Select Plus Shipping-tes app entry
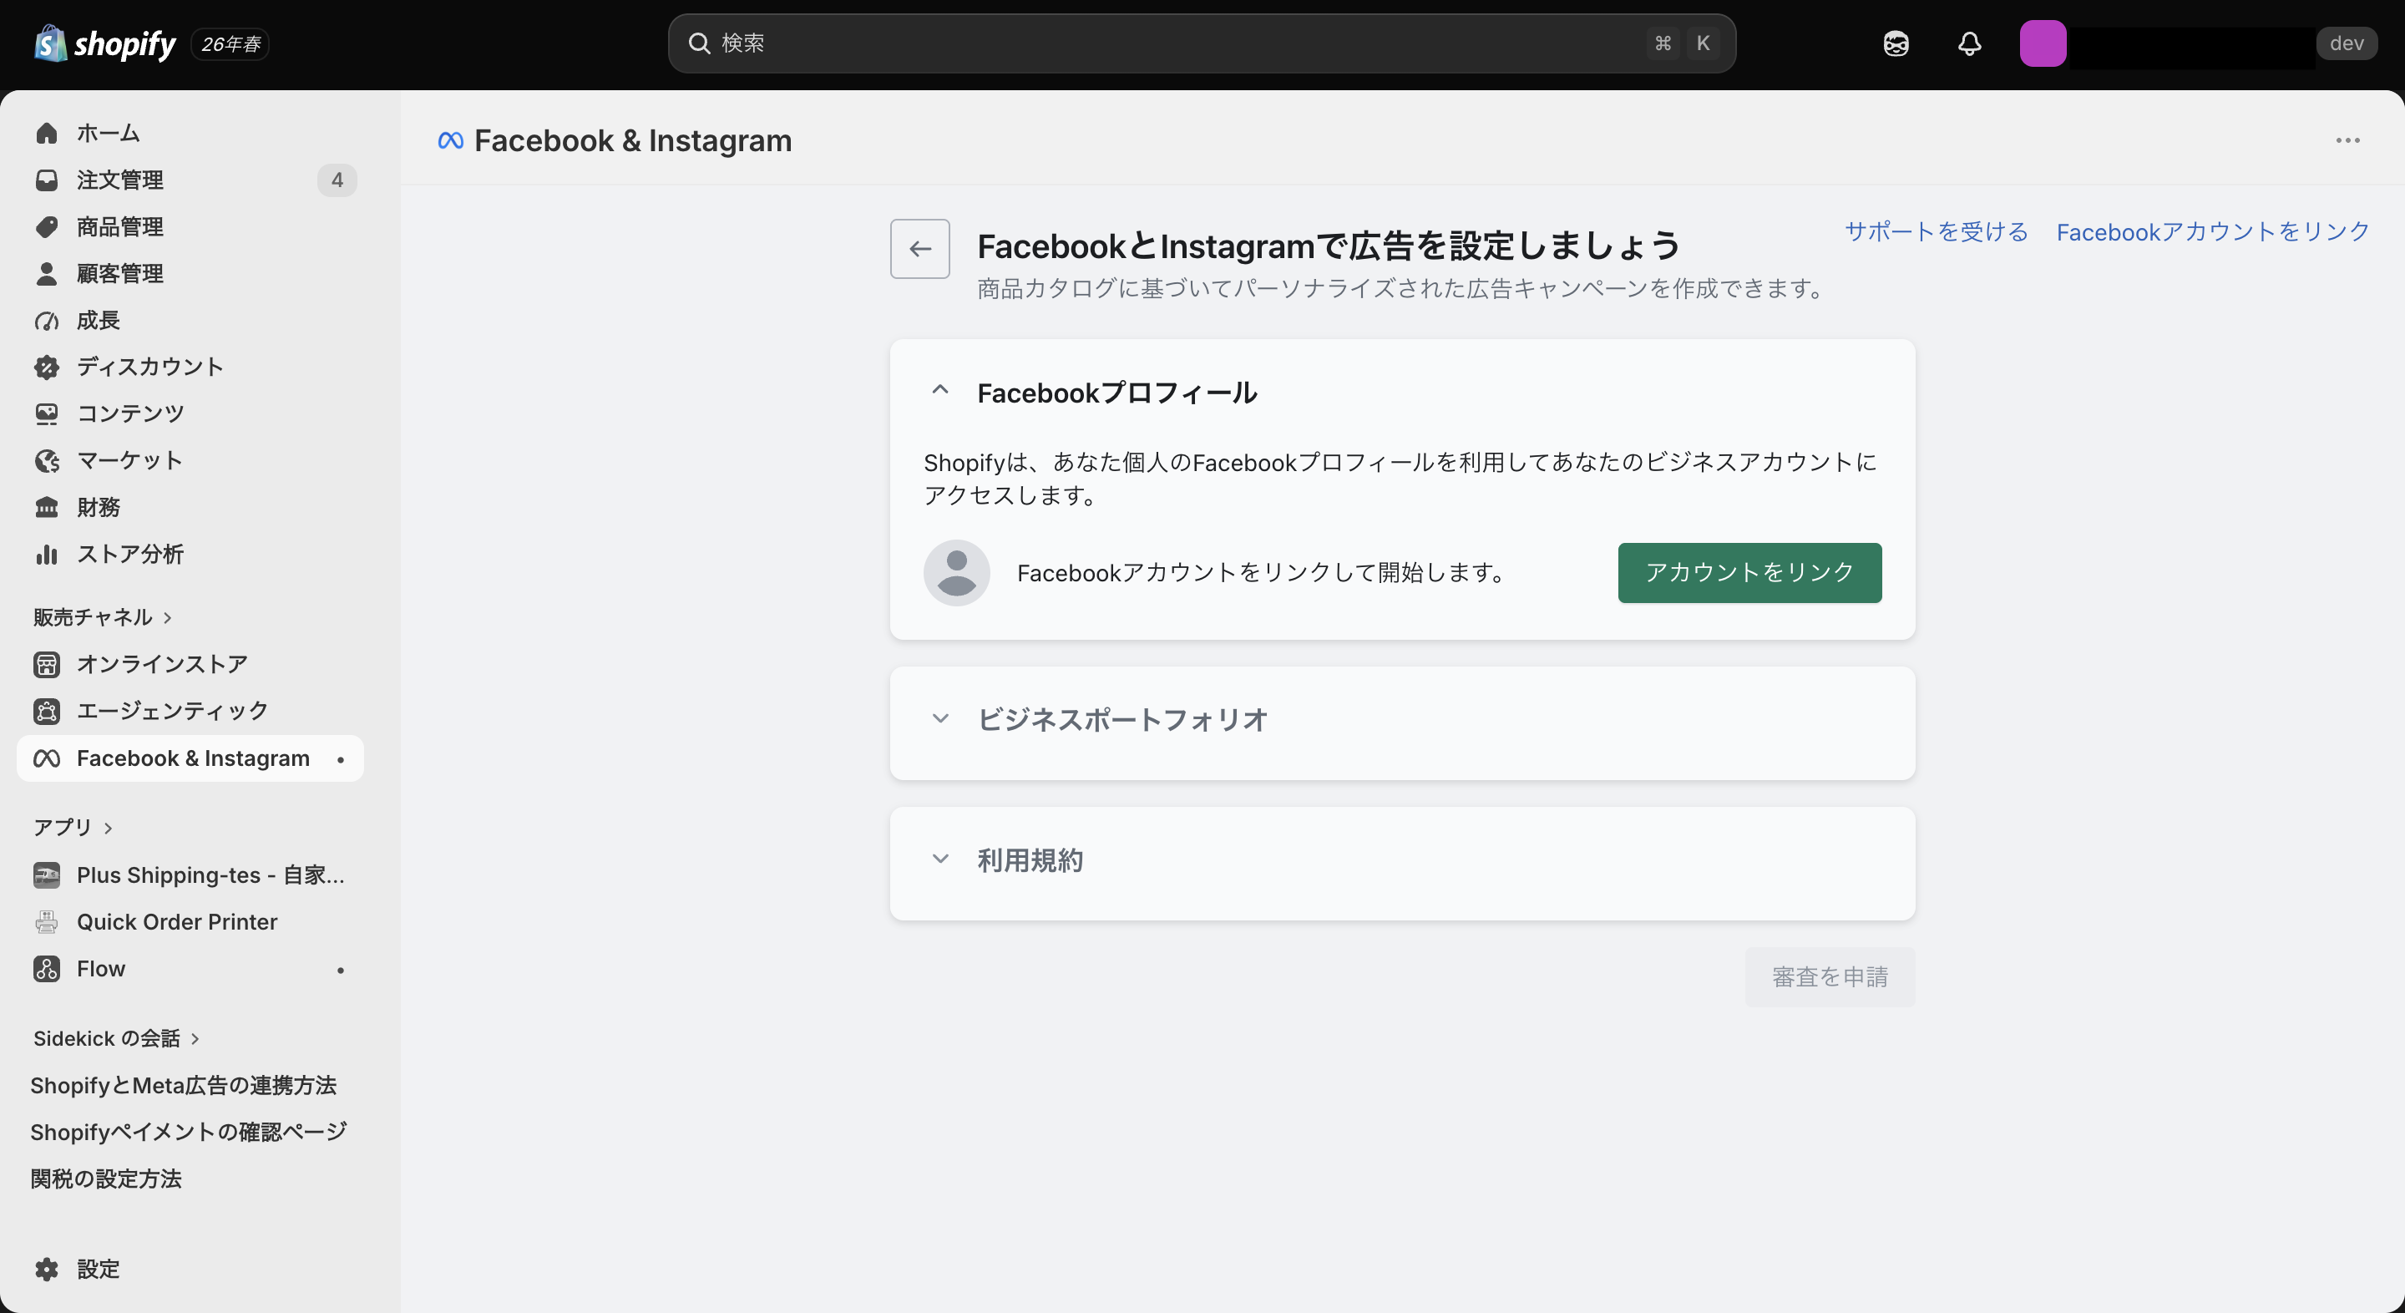This screenshot has height=1313, width=2405. point(190,875)
